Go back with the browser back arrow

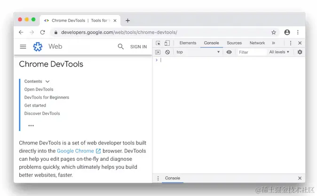21,32
